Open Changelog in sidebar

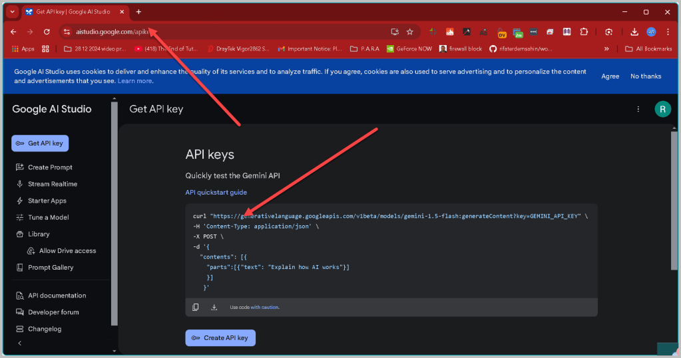tap(39, 329)
